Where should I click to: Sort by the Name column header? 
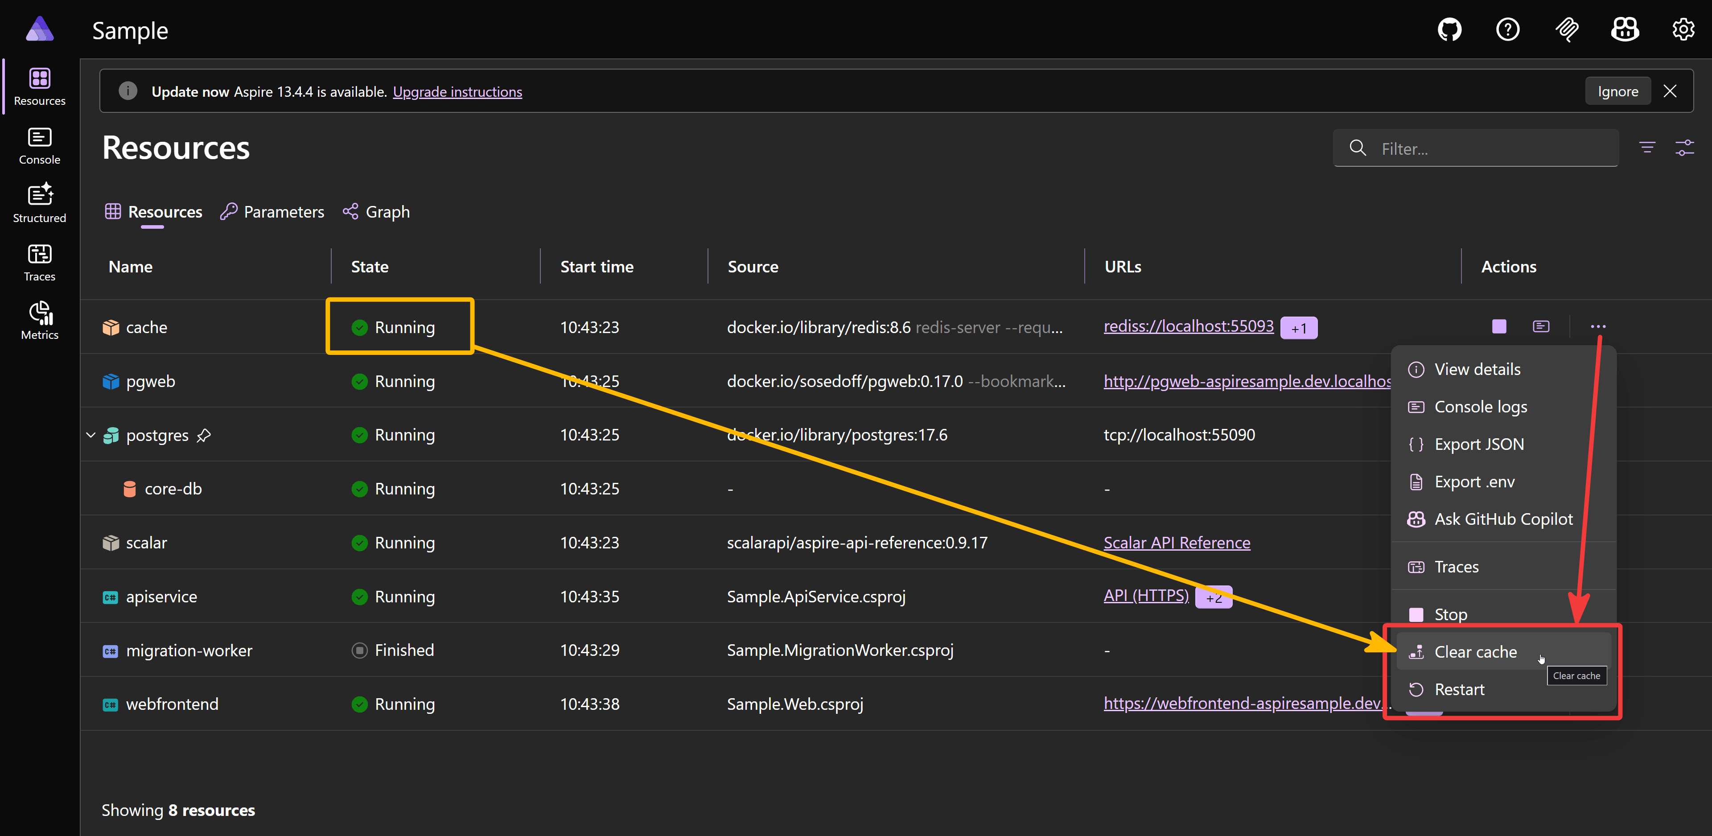pyautogui.click(x=131, y=267)
